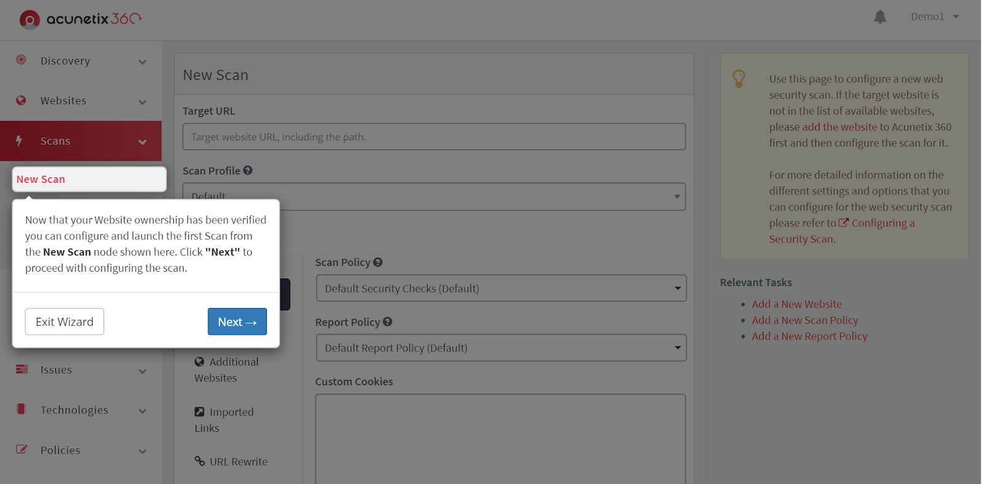This screenshot has height=484, width=982.
Task: Open the Technologies sidebar section
Action: [x=81, y=410]
